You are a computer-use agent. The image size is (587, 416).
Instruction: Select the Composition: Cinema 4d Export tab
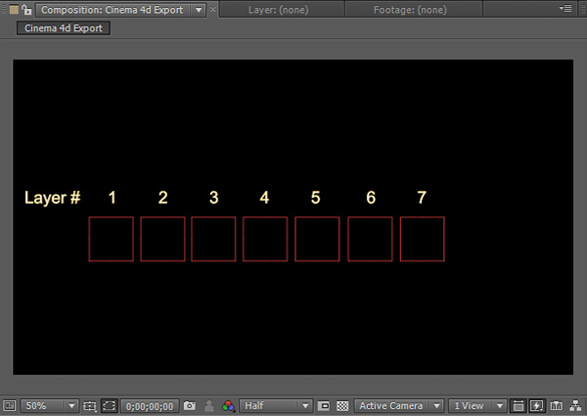click(x=113, y=10)
